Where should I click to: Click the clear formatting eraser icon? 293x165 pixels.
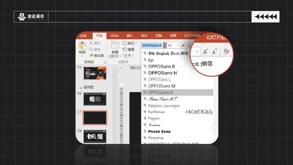tap(227, 51)
